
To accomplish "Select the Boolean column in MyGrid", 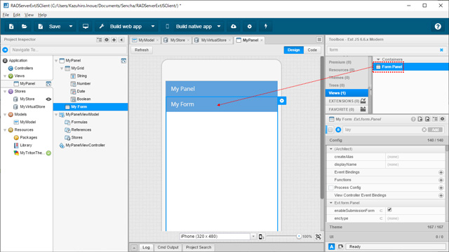I will tap(83, 99).
